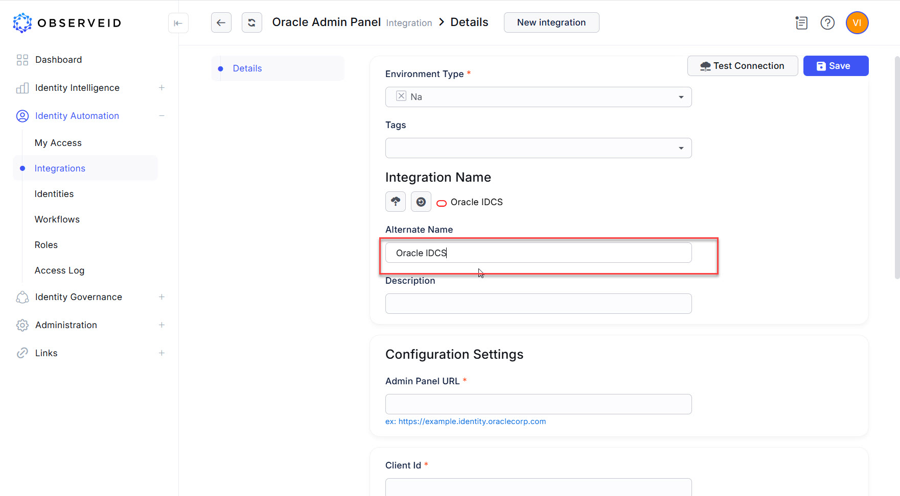
Task: Open the VI user avatar menu
Action: point(857,22)
